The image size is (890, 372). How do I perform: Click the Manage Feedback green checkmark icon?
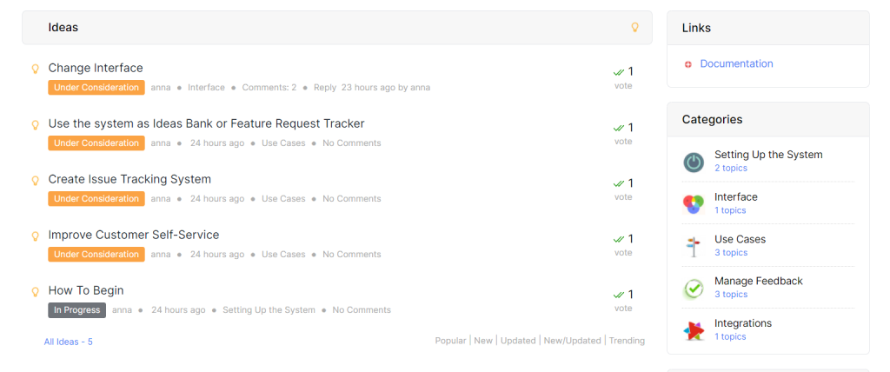pos(693,289)
